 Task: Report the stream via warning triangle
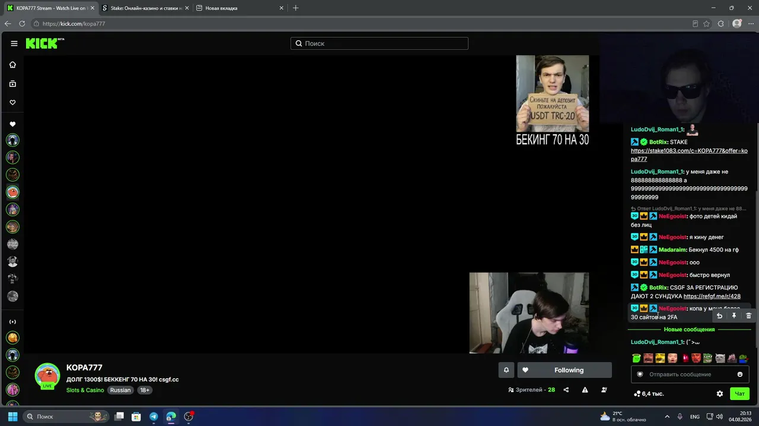pos(585,390)
